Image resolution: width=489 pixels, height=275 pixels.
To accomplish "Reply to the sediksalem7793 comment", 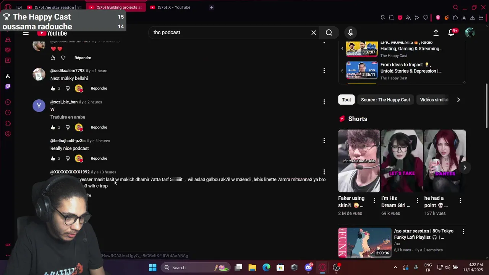I will (99, 88).
